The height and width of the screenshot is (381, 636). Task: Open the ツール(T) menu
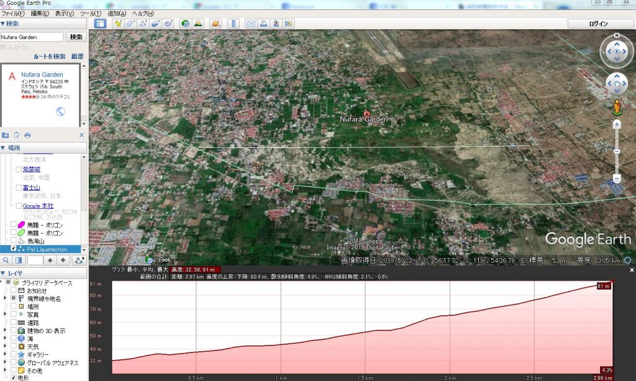coord(91,14)
